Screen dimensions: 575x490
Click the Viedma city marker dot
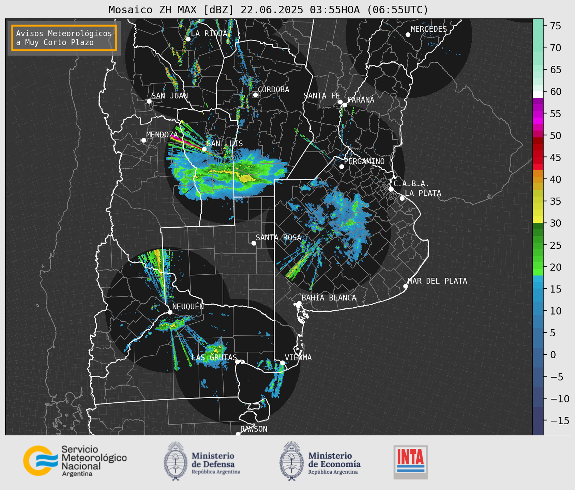(x=282, y=363)
